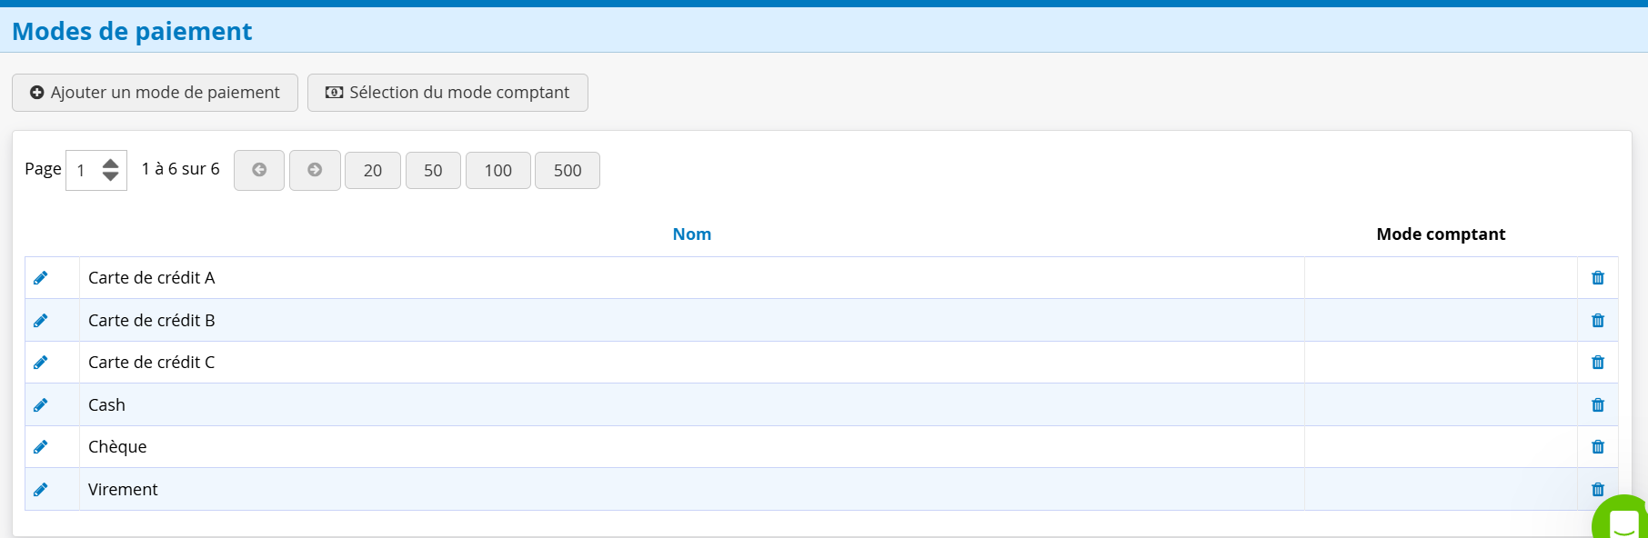
Task: Click the Mode comptant column header
Action: 1441,234
